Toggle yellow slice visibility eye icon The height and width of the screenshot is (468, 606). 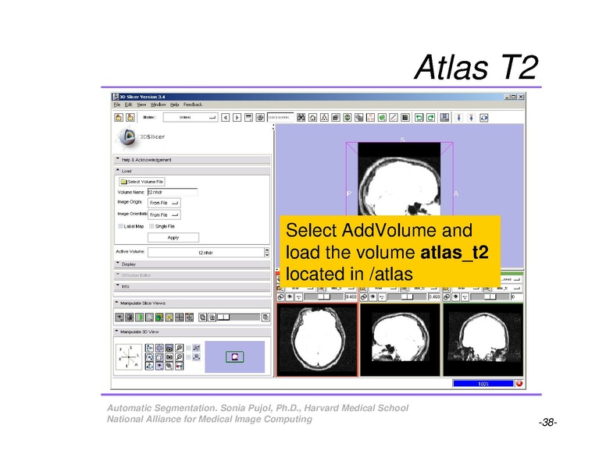373,297
